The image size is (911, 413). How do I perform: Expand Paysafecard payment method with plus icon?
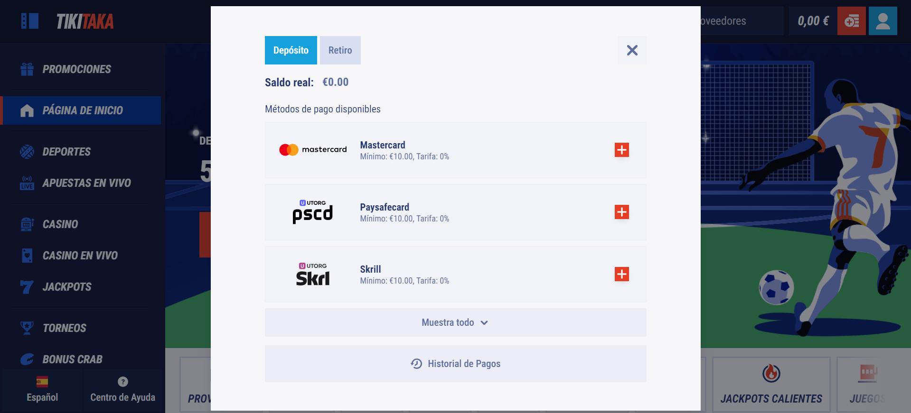click(x=621, y=212)
